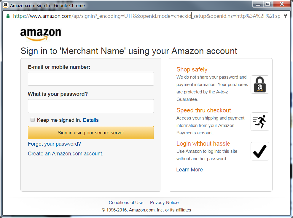Image resolution: width=293 pixels, height=218 pixels.
Task: Open the Learn More link
Action: point(190,170)
